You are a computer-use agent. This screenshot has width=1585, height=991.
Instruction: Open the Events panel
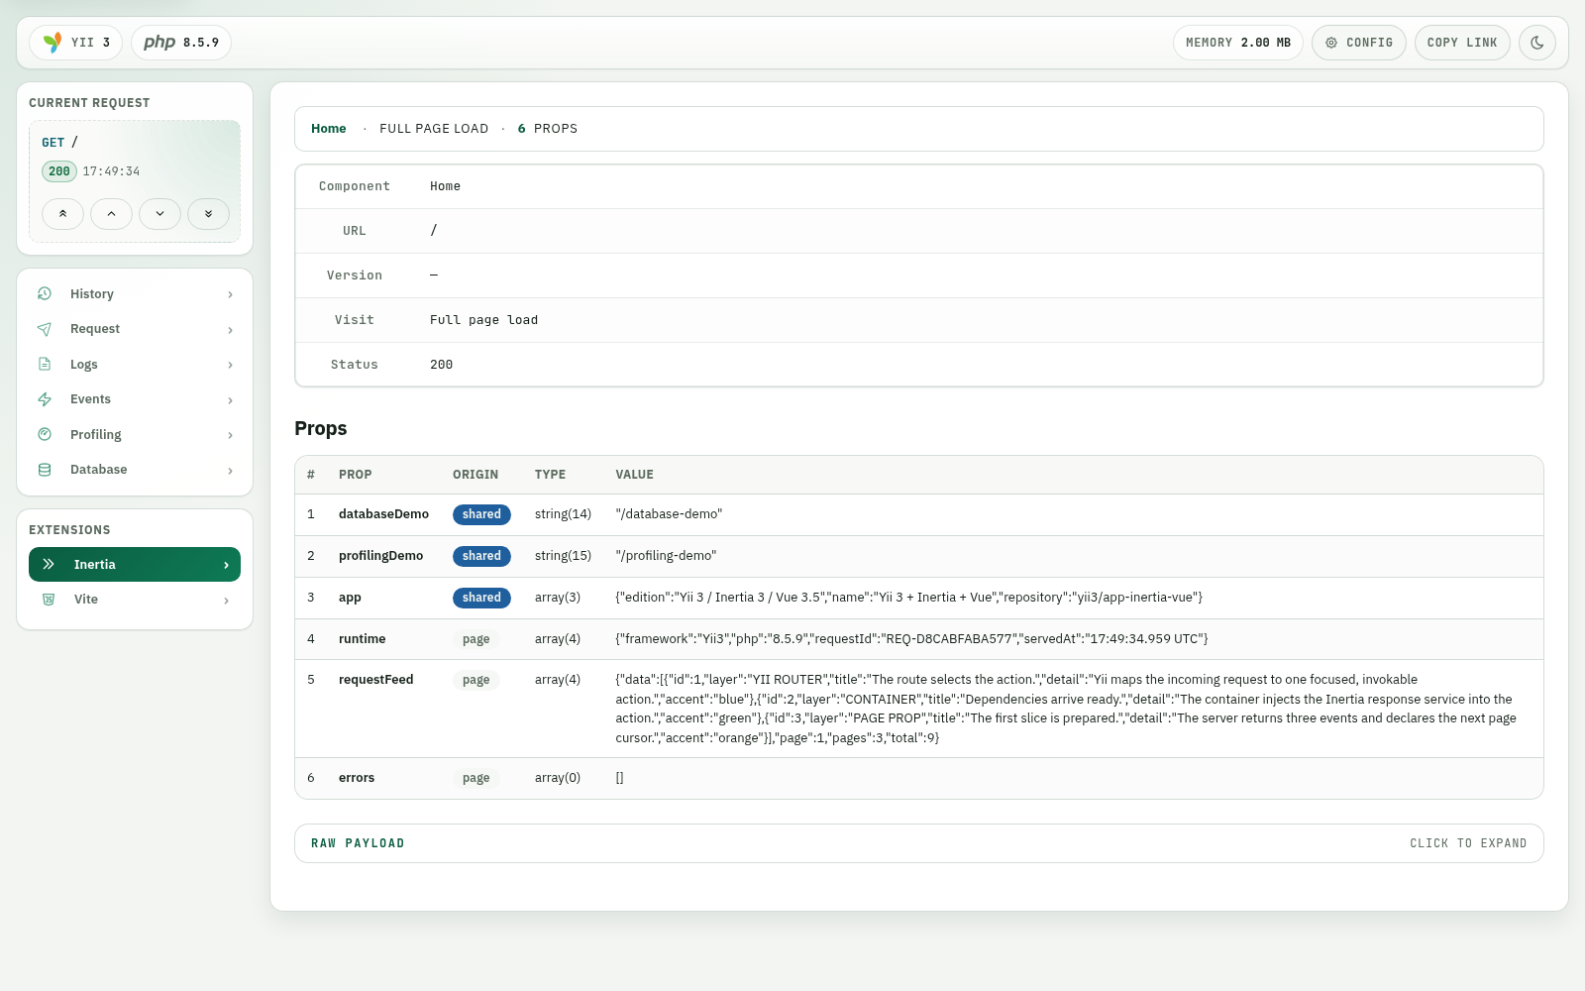click(x=135, y=399)
